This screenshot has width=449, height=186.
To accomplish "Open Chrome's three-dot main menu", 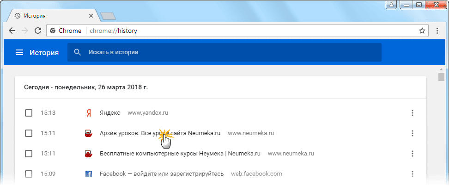I will point(437,31).
